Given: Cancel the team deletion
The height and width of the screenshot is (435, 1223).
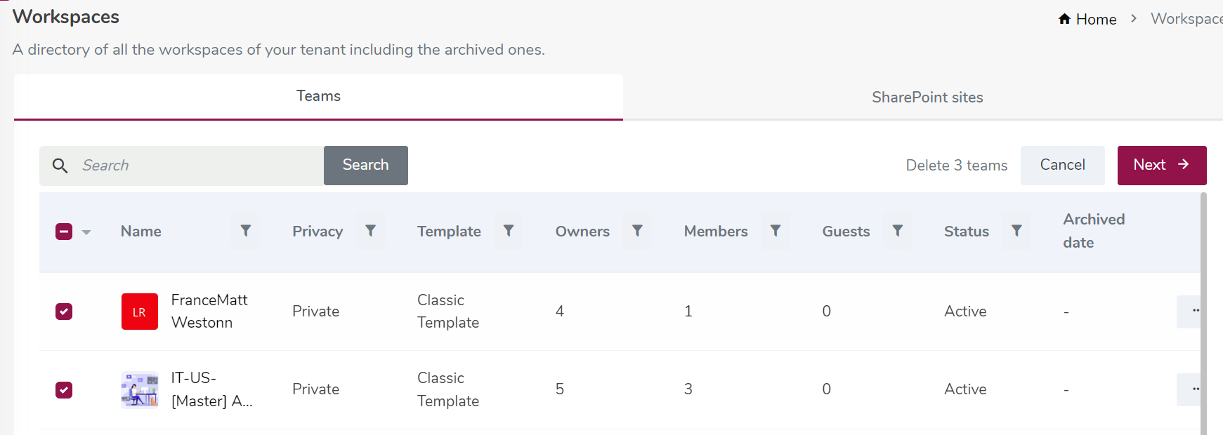Looking at the screenshot, I should pyautogui.click(x=1062, y=165).
